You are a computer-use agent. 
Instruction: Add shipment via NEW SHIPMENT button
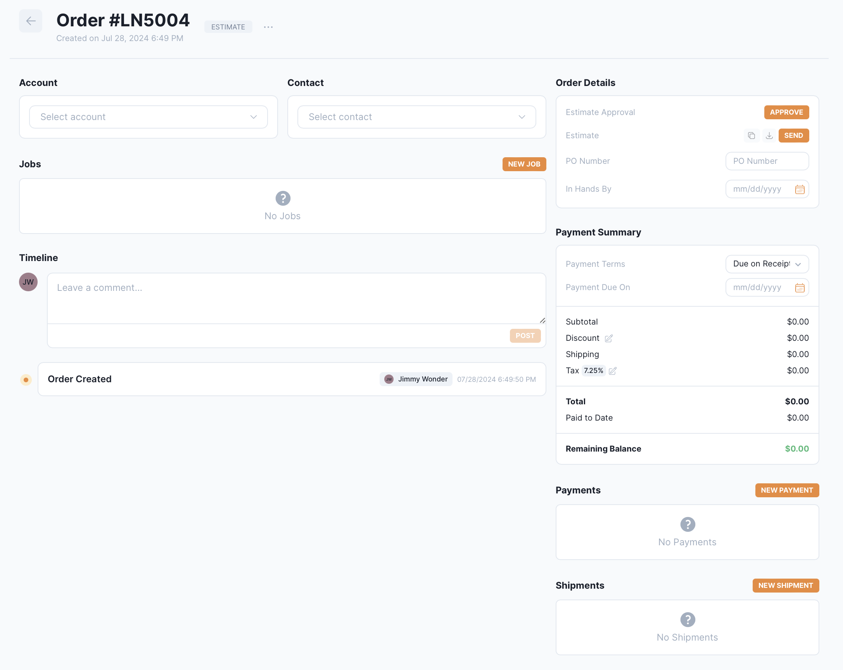(x=785, y=585)
